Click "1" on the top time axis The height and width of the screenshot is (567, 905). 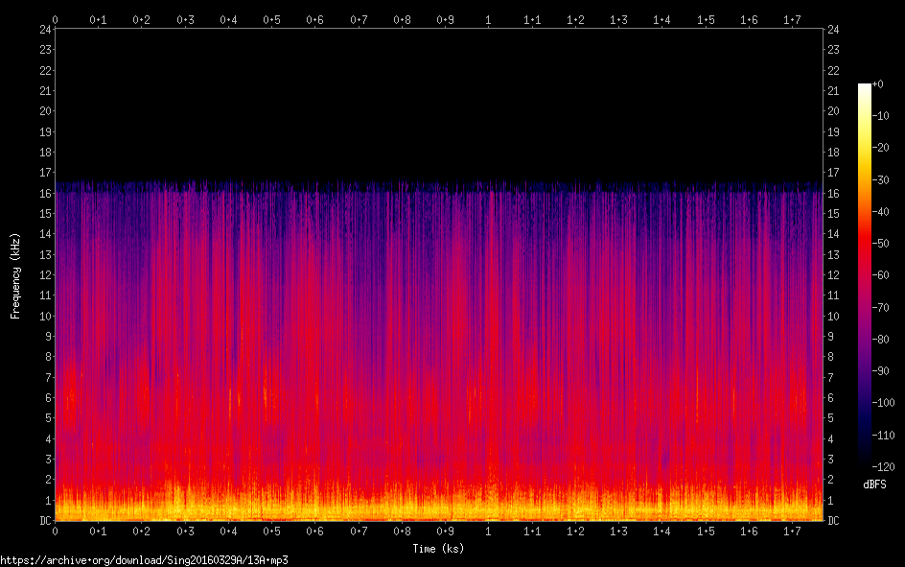[488, 19]
